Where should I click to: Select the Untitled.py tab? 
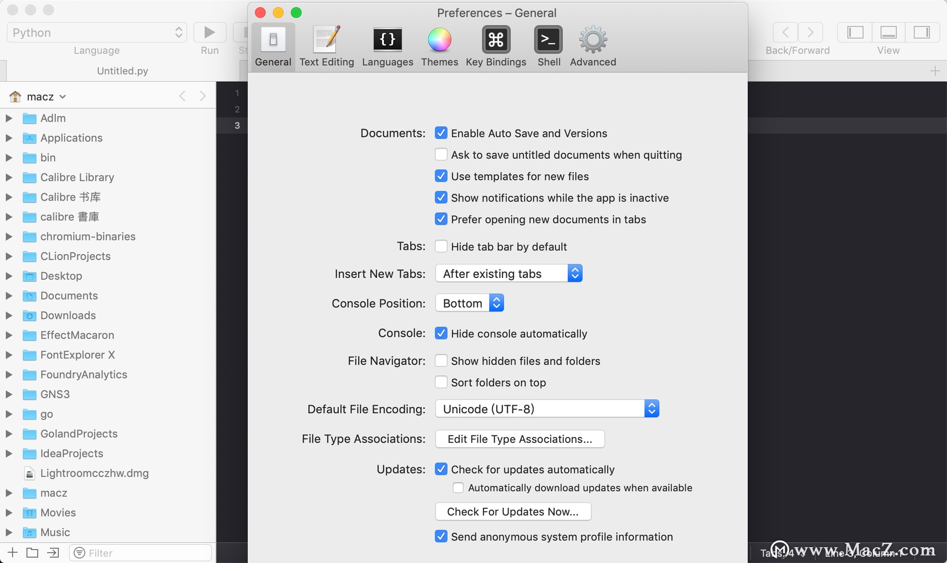pos(122,71)
